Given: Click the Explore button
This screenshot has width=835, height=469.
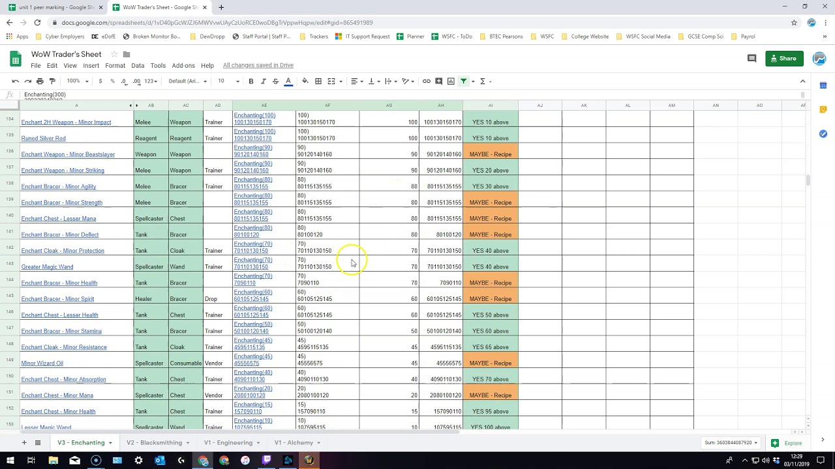Looking at the screenshot, I should [x=787, y=443].
